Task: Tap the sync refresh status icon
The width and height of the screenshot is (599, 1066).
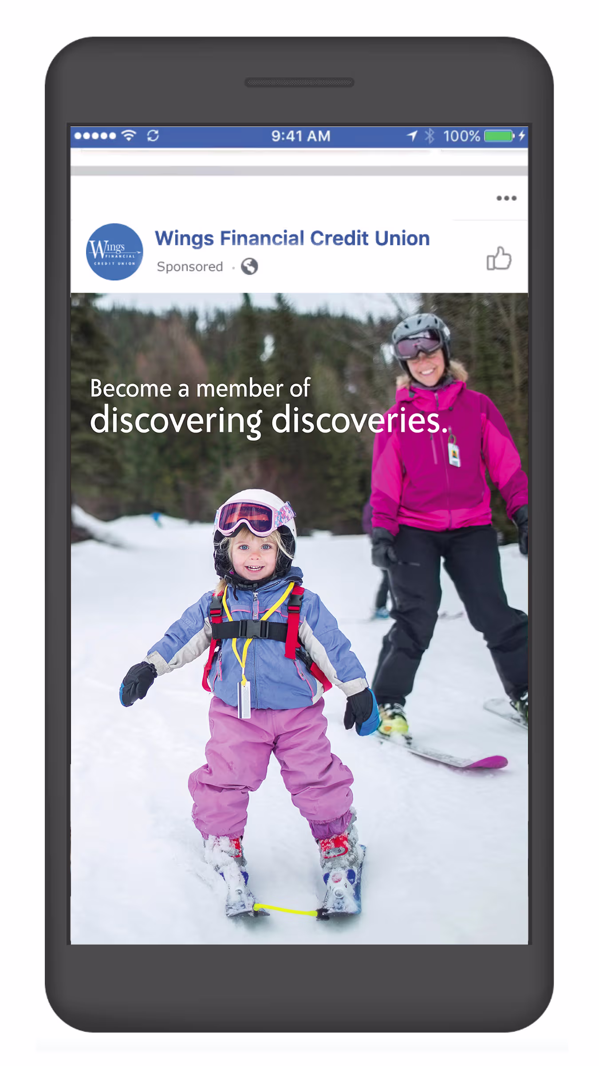Action: tap(153, 135)
